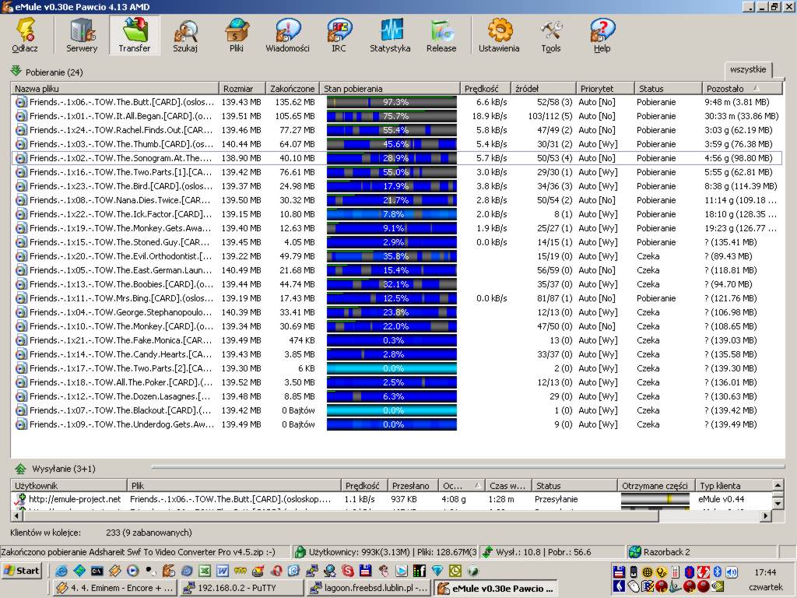This screenshot has height=598, width=797.
Task: Select the Friends 1x20 Evil Orthodontist row
Action: (396, 256)
